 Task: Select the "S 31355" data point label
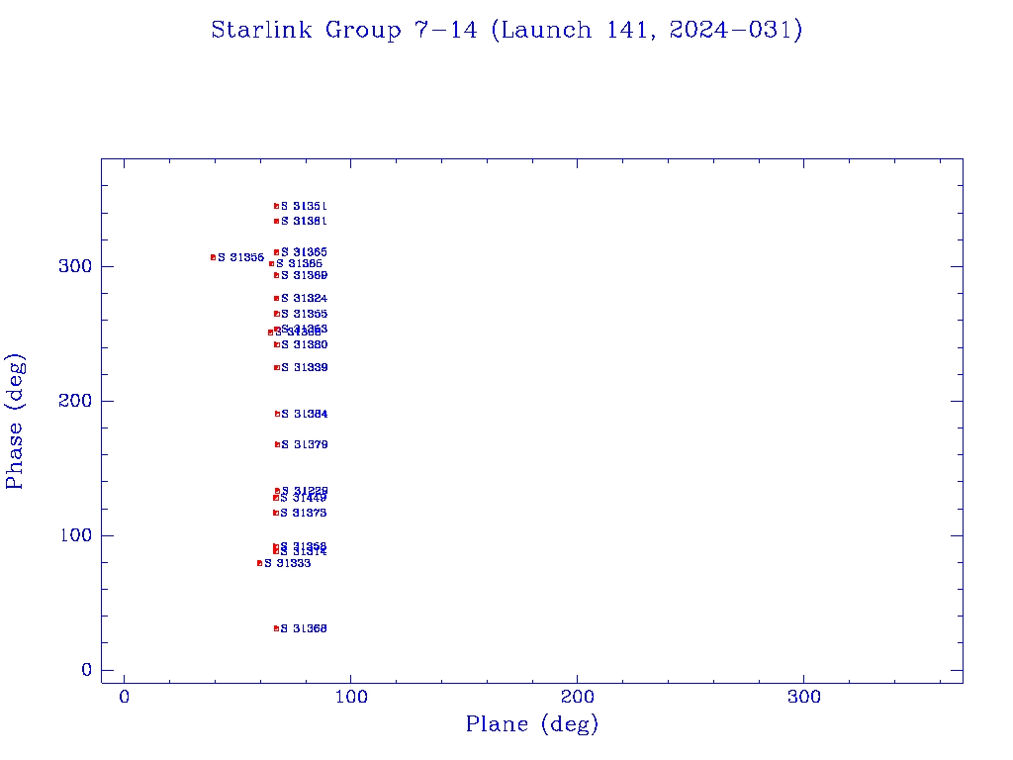304,314
